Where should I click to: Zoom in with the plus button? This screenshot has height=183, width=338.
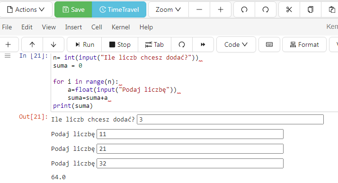point(221,9)
